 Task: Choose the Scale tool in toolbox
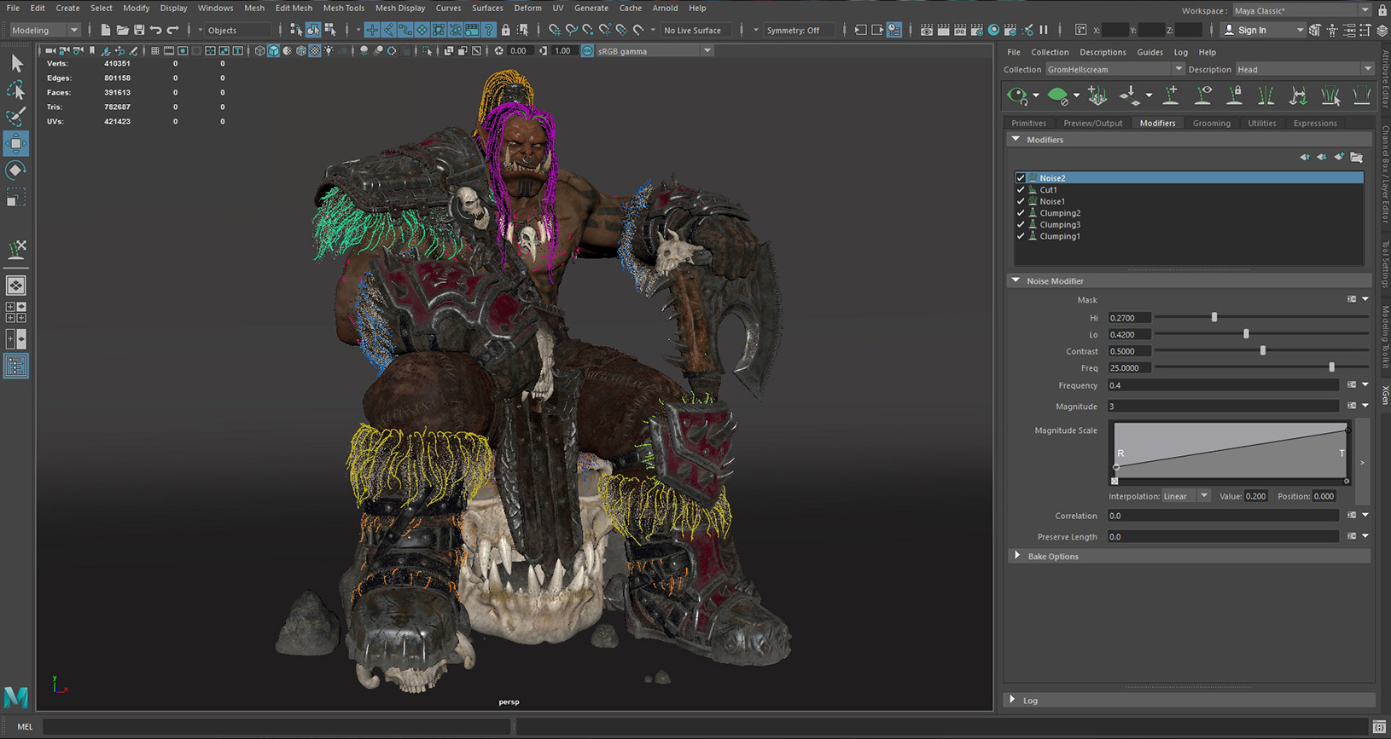[16, 198]
